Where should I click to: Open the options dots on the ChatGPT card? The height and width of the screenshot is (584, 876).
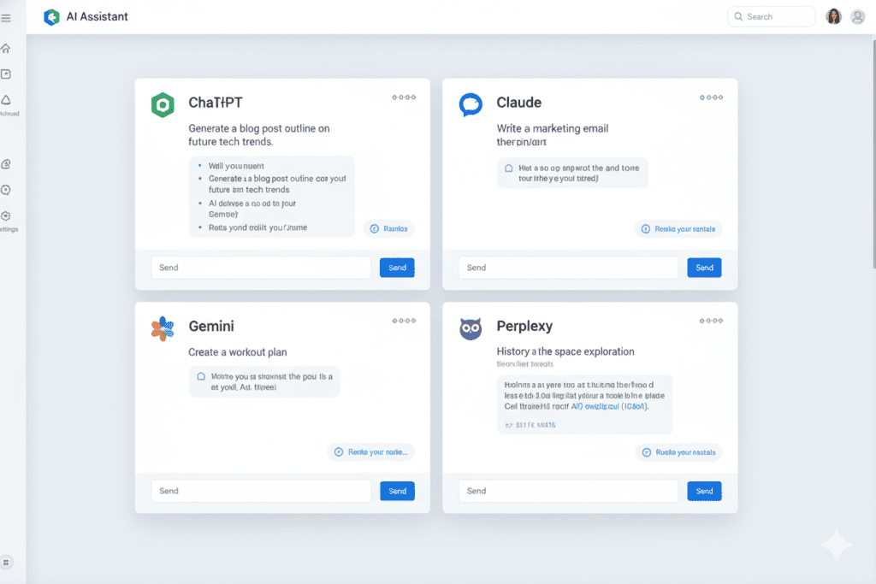tap(403, 97)
